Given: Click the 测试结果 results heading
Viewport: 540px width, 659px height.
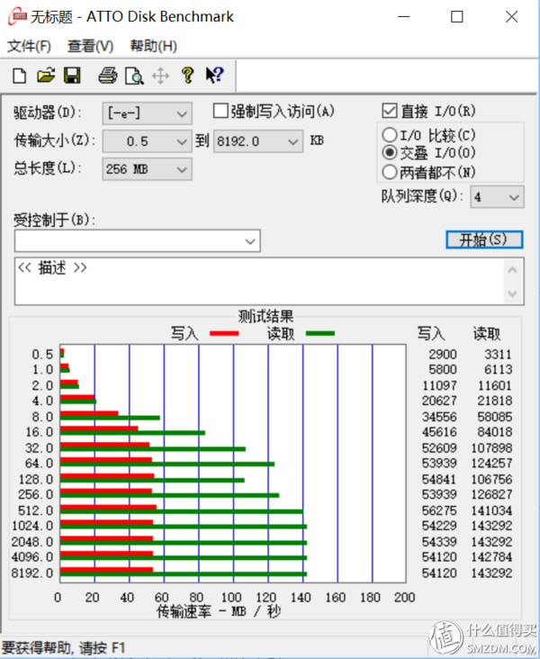Looking at the screenshot, I should [x=265, y=316].
